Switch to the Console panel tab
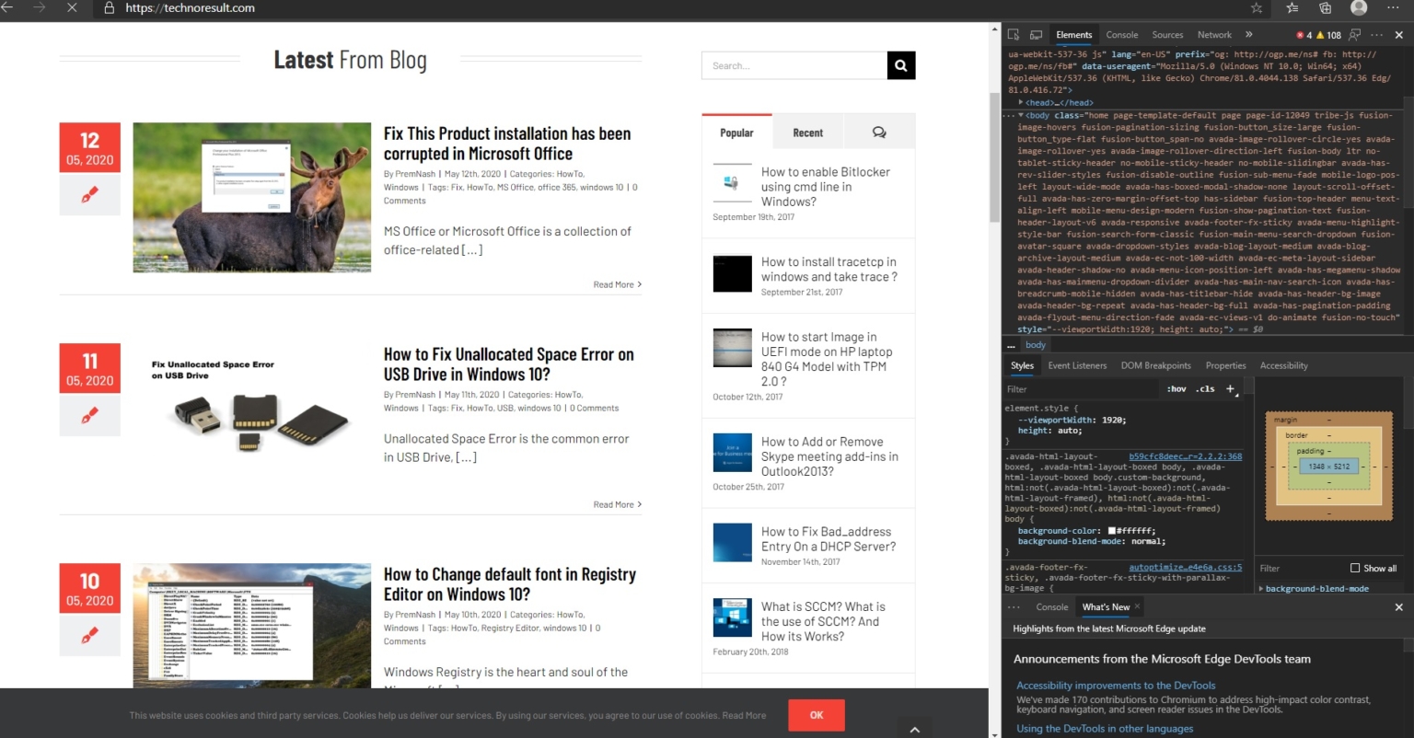The width and height of the screenshot is (1414, 738). point(1121,34)
